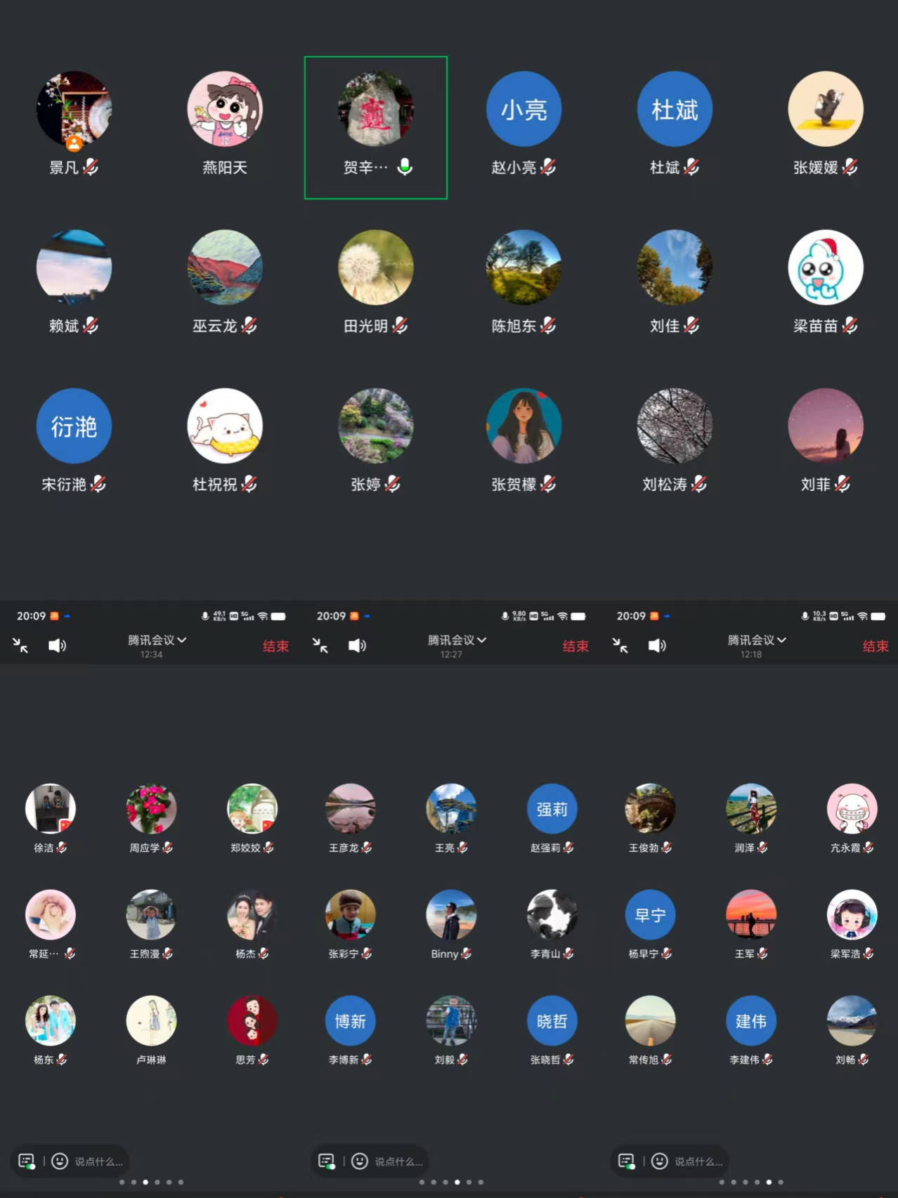Image resolution: width=898 pixels, height=1198 pixels.
Task: Click the speaker icon in 12:18 meeting
Action: 657,645
